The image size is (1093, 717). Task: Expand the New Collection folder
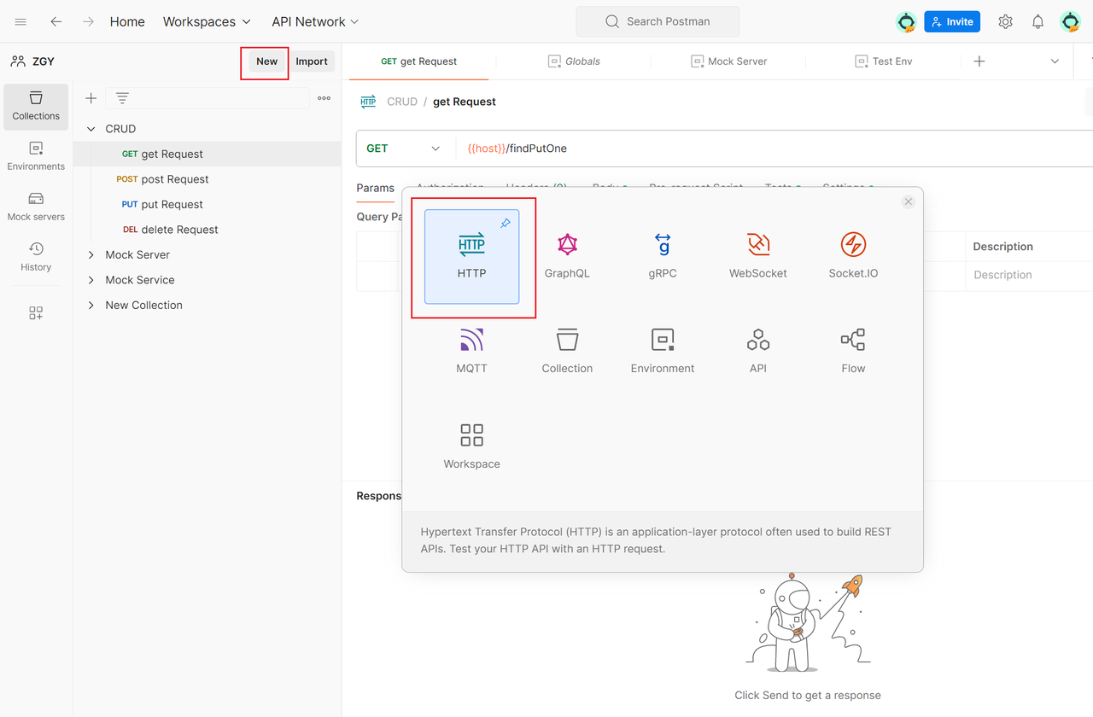coord(91,305)
